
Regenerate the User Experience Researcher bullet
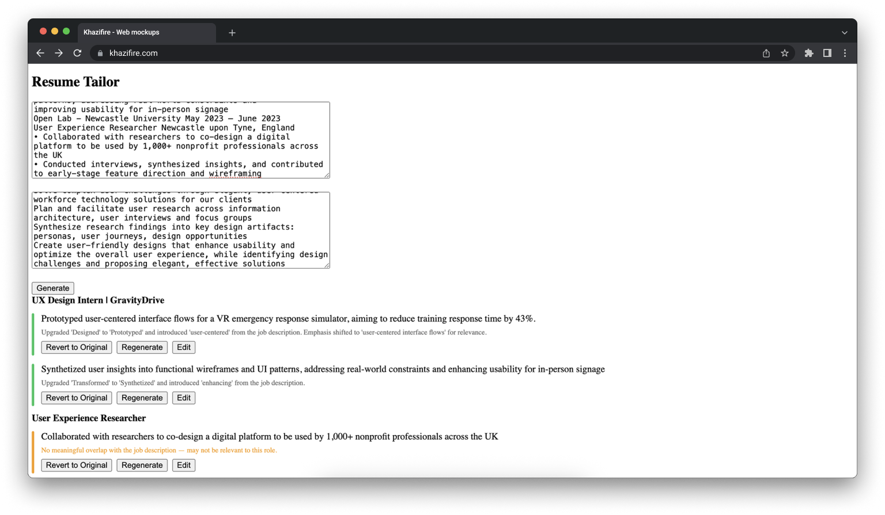(142, 465)
